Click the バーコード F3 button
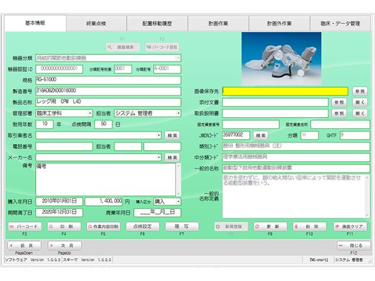Viewport: 375px width, 281px height. pos(25,227)
